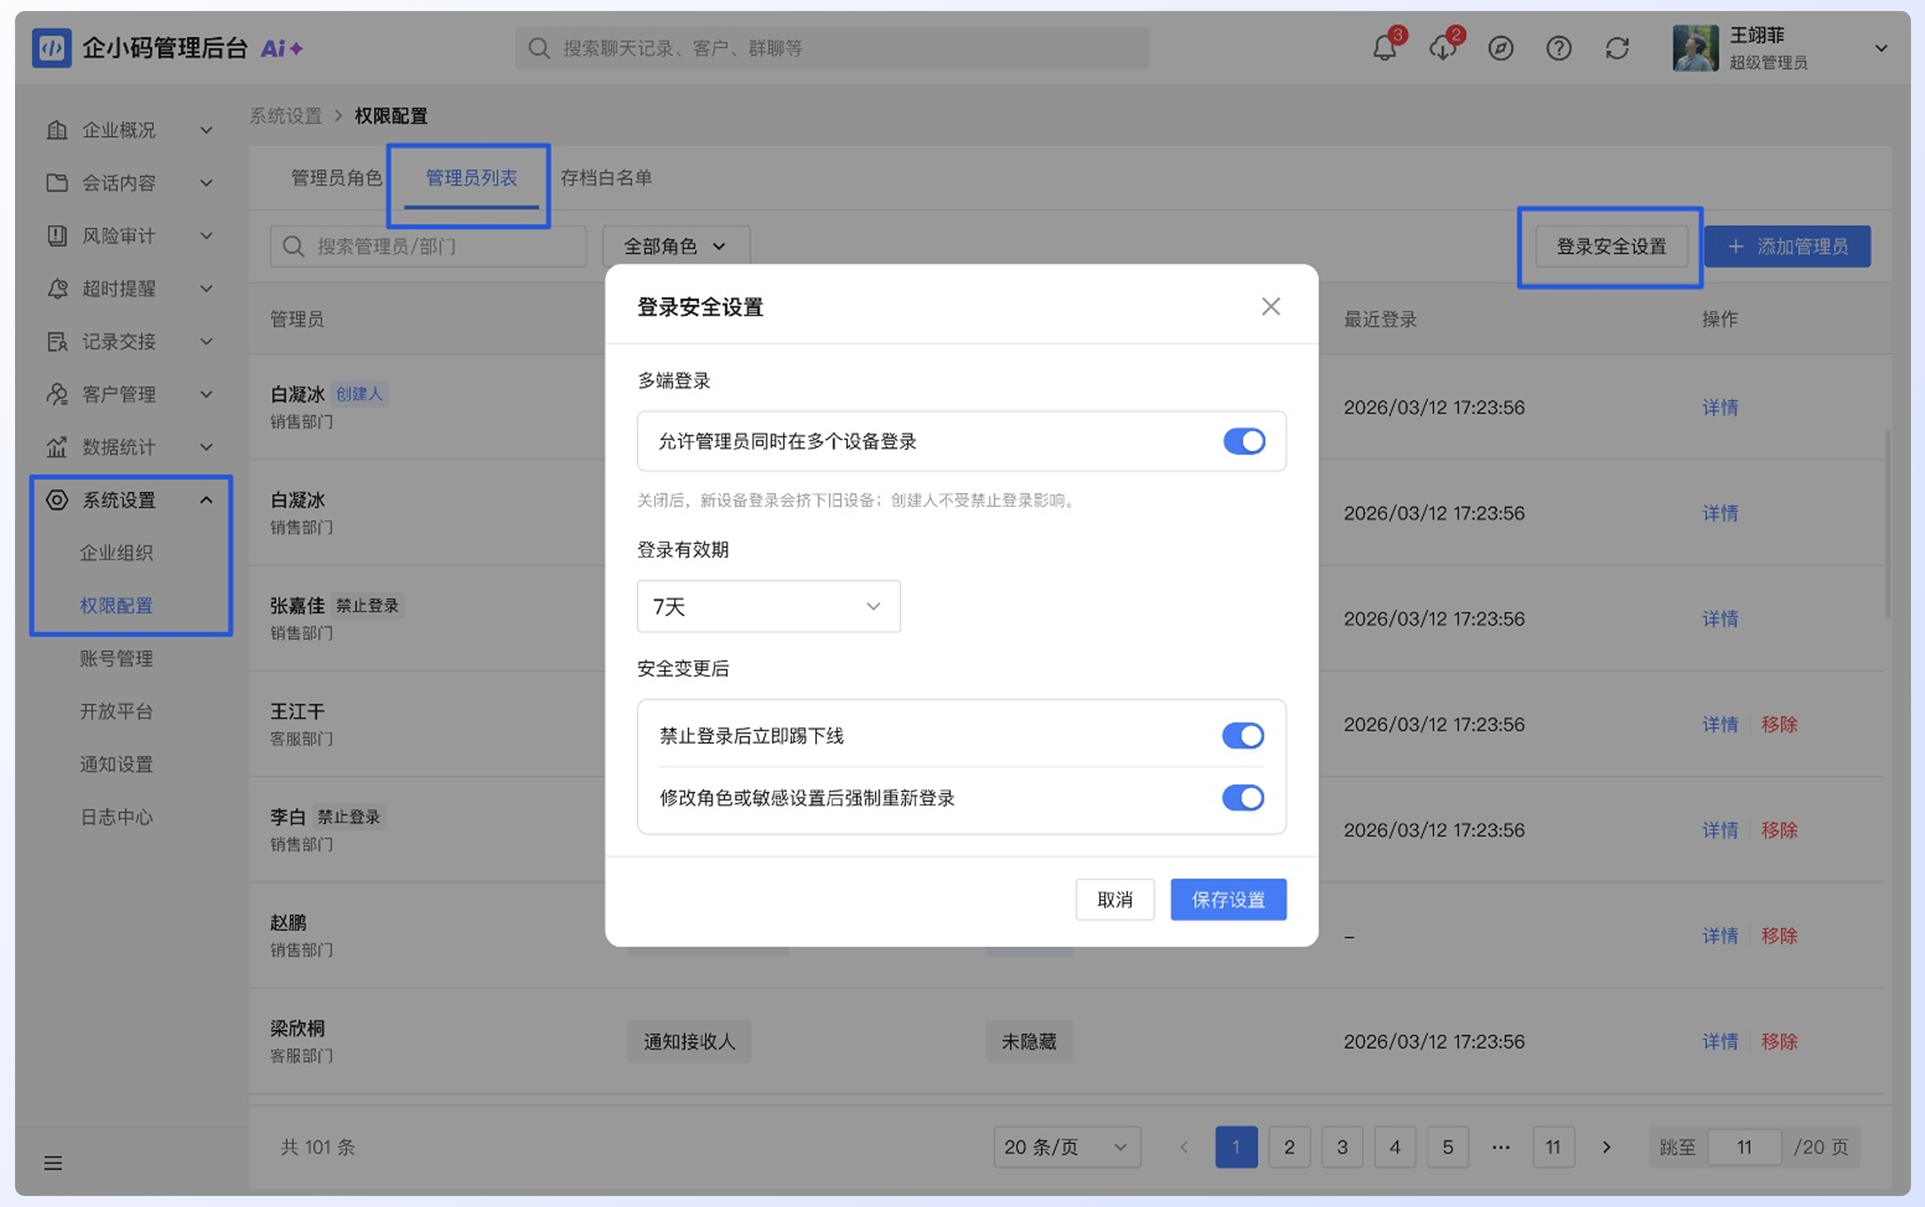This screenshot has height=1207, width=1925.
Task: Open 企业组织 in the sidebar
Action: 117,552
